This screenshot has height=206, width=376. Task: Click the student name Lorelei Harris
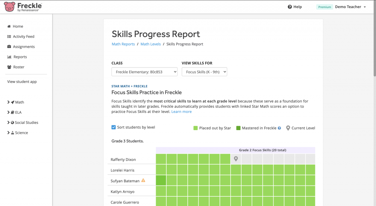(123, 170)
